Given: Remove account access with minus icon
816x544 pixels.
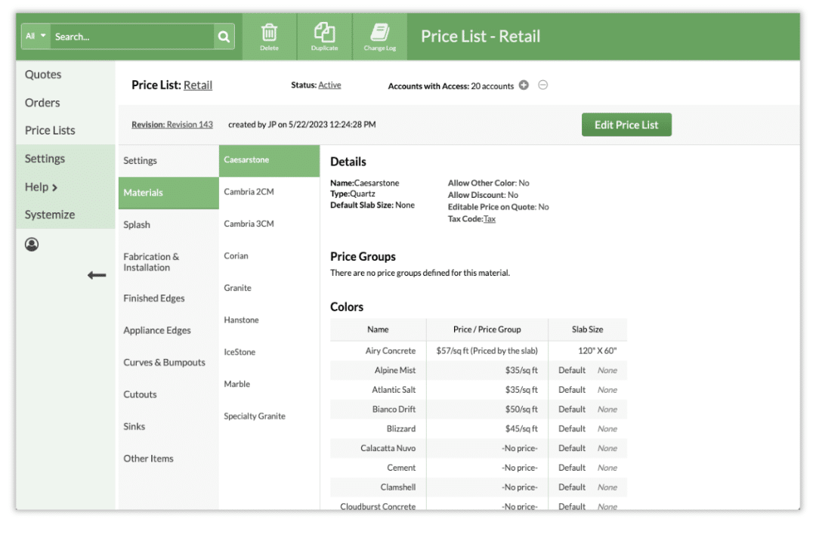Looking at the screenshot, I should point(542,85).
